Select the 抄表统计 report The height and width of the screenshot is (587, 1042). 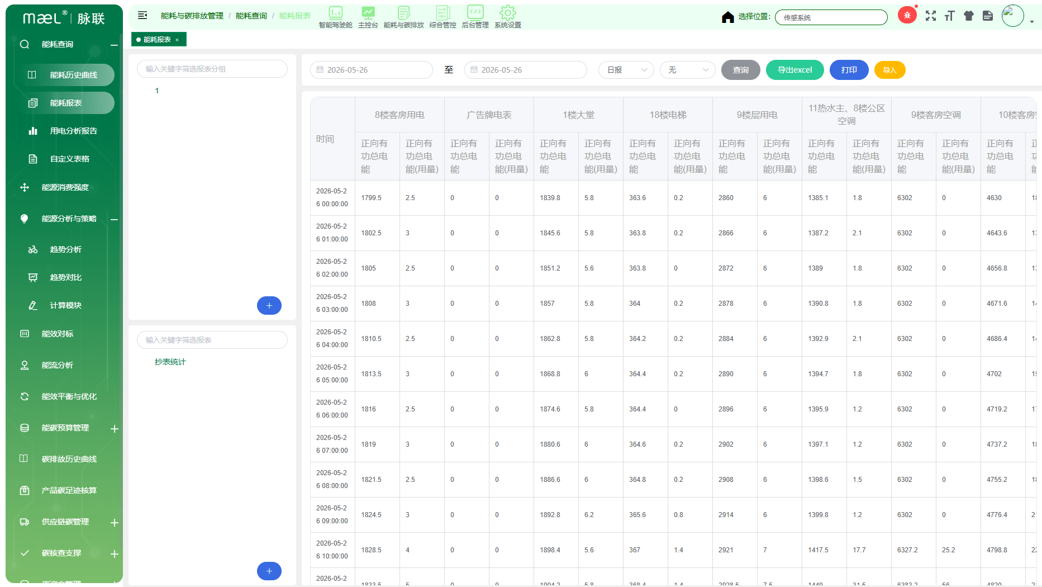click(x=170, y=362)
